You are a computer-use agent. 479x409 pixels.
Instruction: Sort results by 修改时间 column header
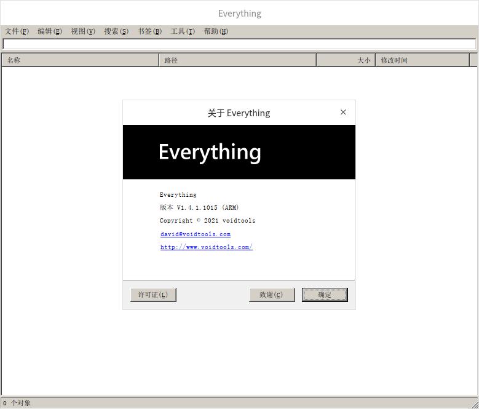[422, 60]
